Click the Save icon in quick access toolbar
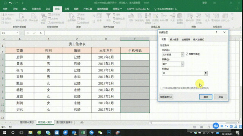 [5, 3]
